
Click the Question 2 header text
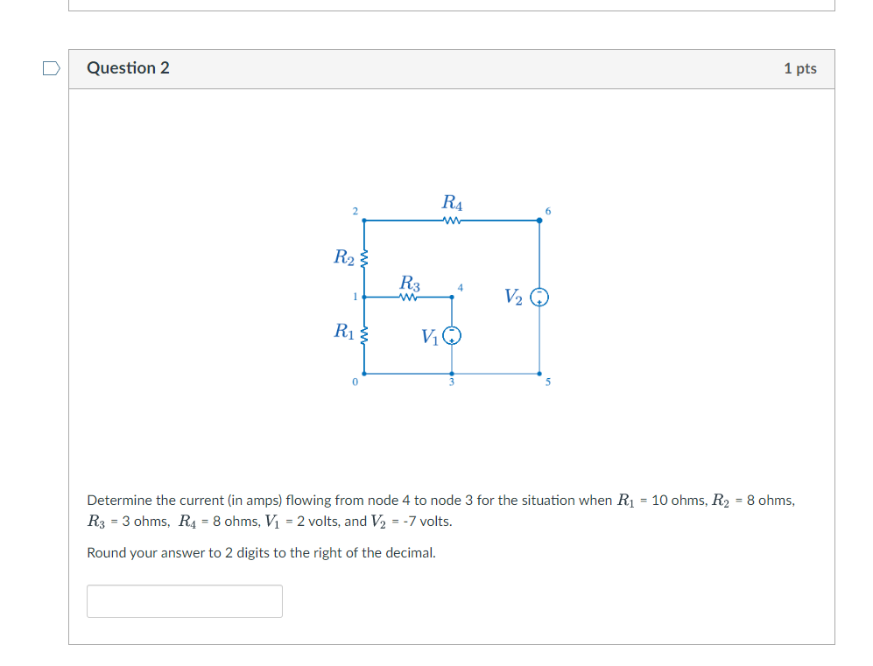click(x=129, y=67)
